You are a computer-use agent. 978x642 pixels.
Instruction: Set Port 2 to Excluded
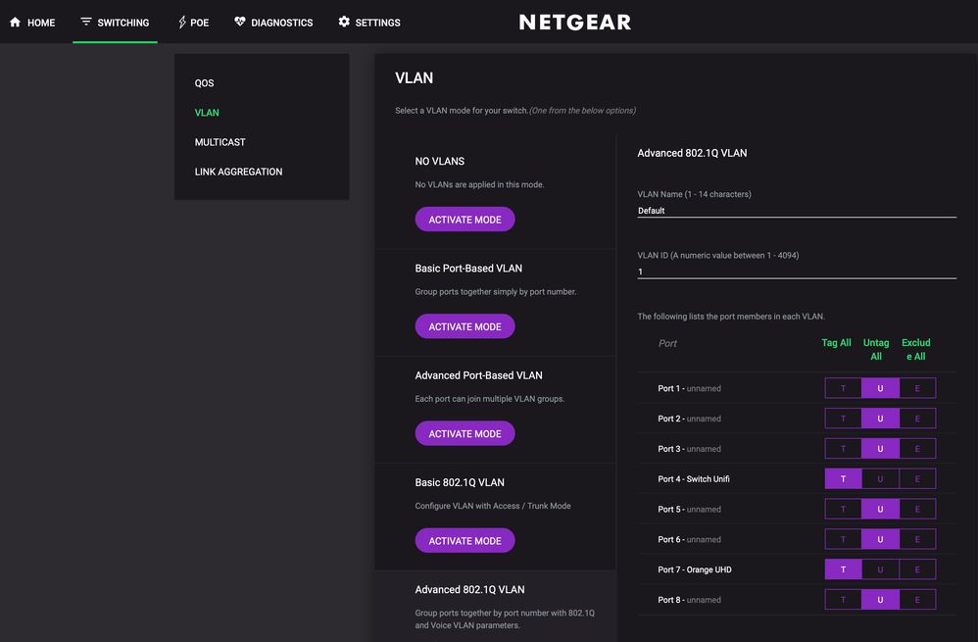[x=917, y=419]
